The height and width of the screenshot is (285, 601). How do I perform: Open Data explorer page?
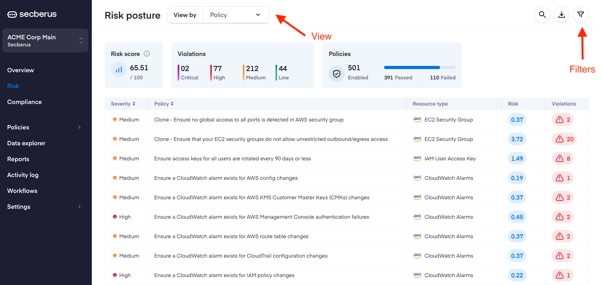(26, 143)
